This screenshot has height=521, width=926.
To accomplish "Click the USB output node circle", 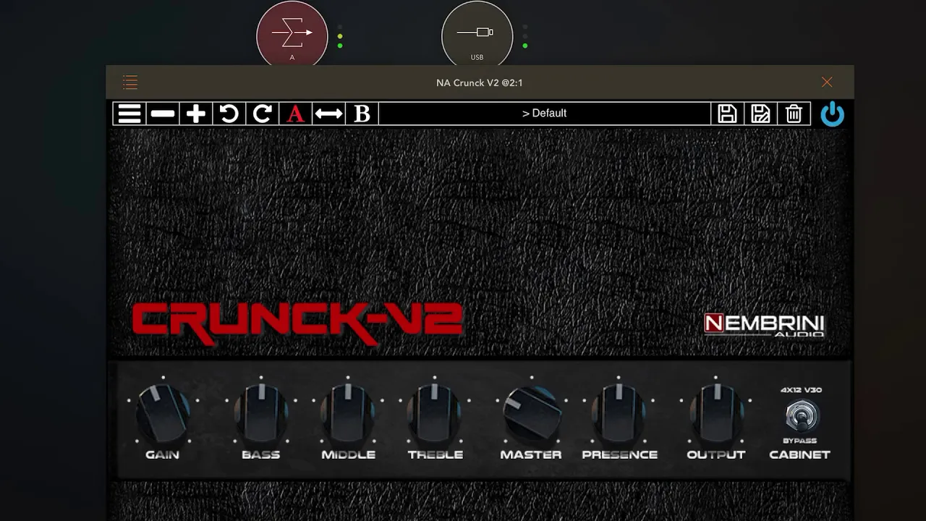I will tap(477, 35).
